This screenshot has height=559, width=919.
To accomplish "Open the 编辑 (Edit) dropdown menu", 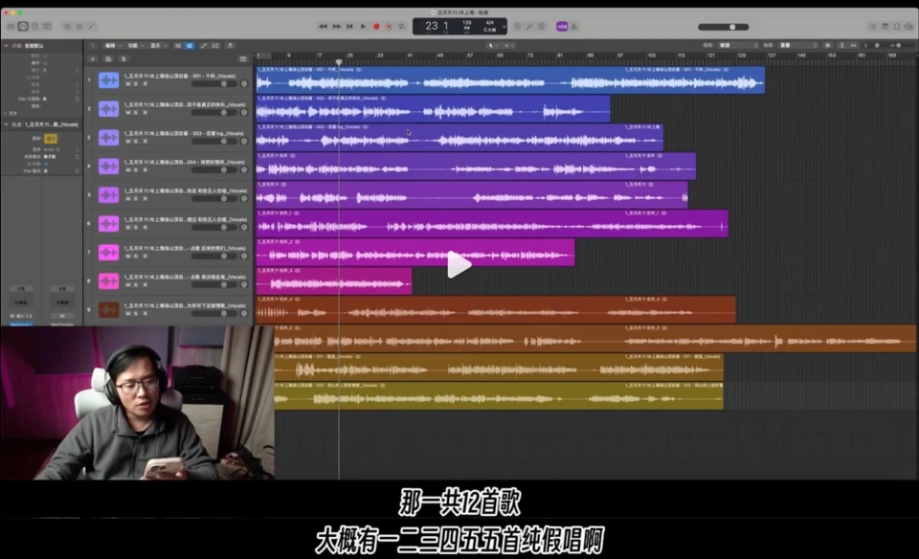I will tap(112, 45).
